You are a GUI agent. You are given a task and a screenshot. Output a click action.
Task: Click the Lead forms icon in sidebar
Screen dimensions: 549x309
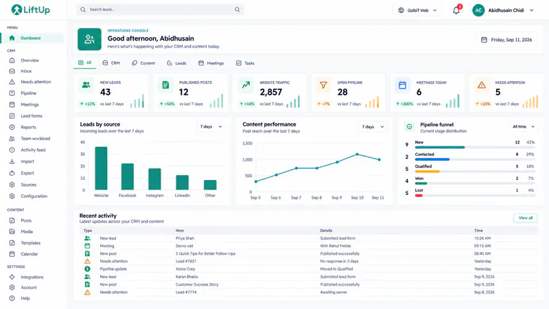pos(12,116)
